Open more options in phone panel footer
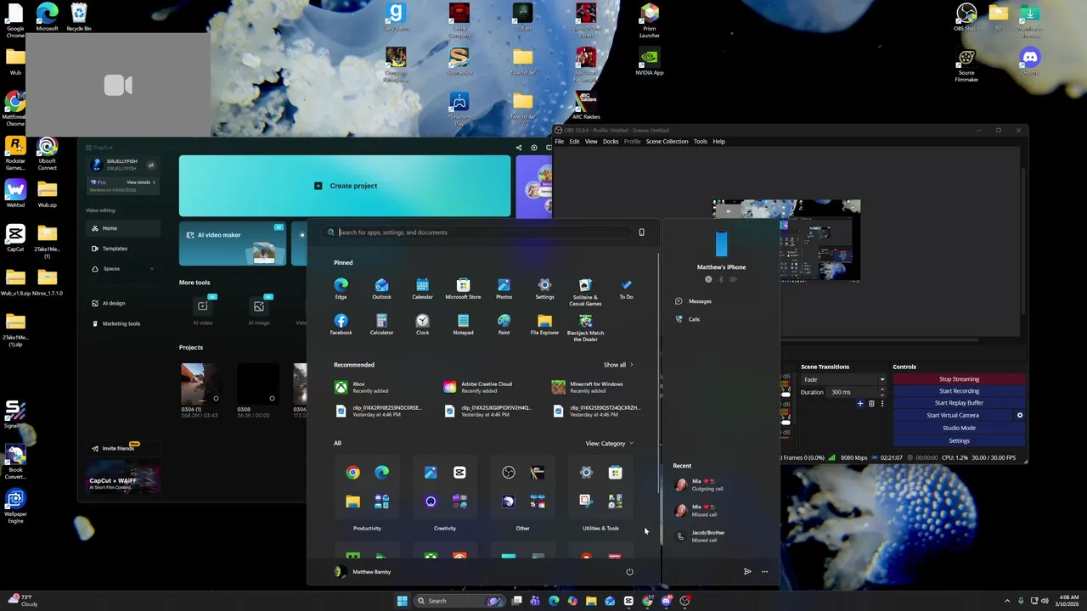1087x611 pixels. pos(764,572)
